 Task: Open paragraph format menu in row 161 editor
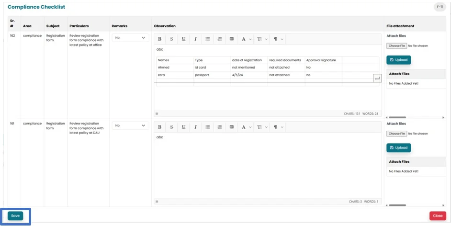278,127
